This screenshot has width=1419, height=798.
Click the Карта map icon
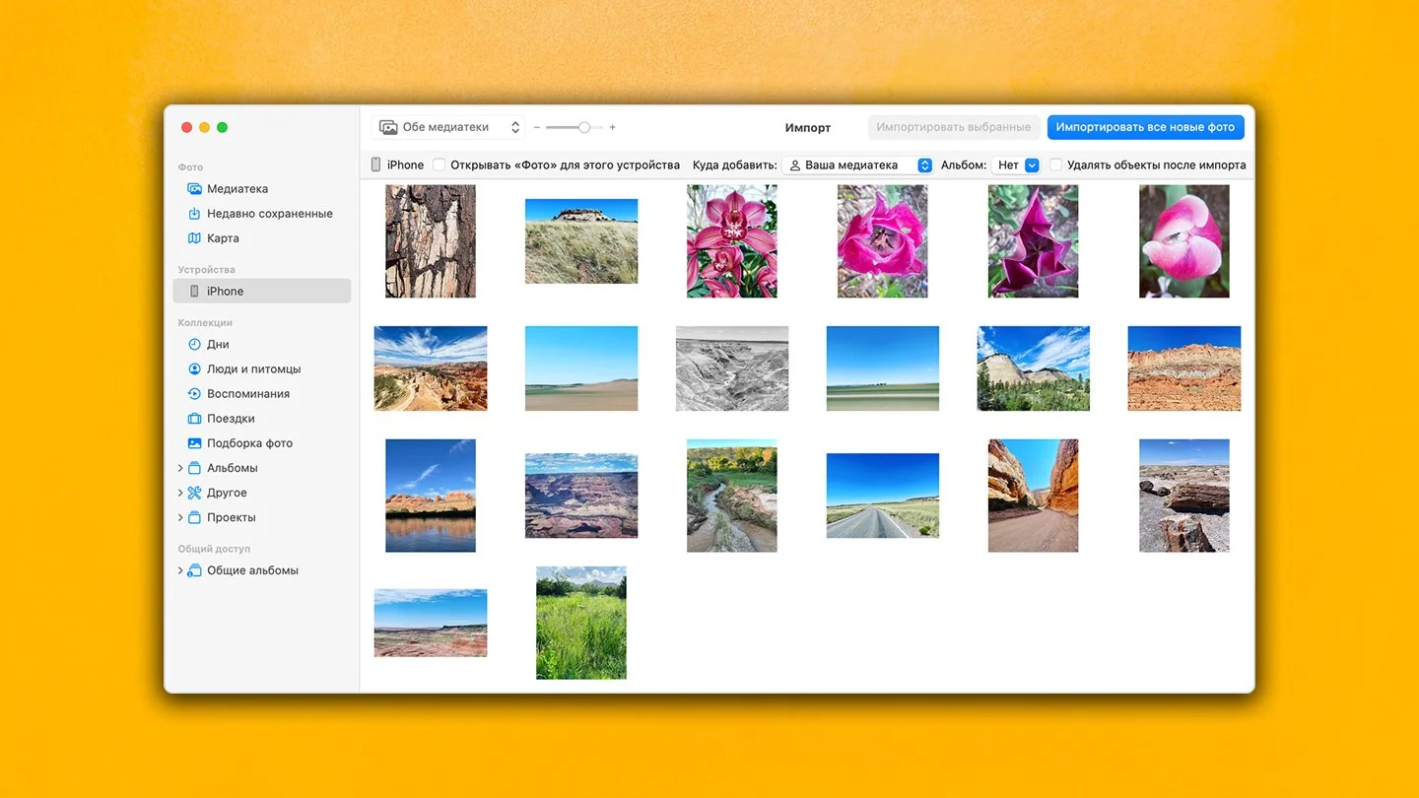194,238
